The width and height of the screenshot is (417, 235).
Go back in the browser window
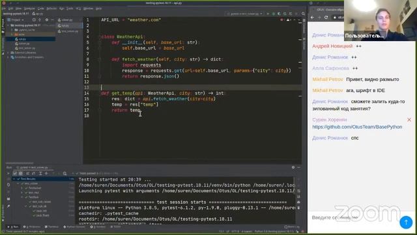pyautogui.click(x=313, y=18)
